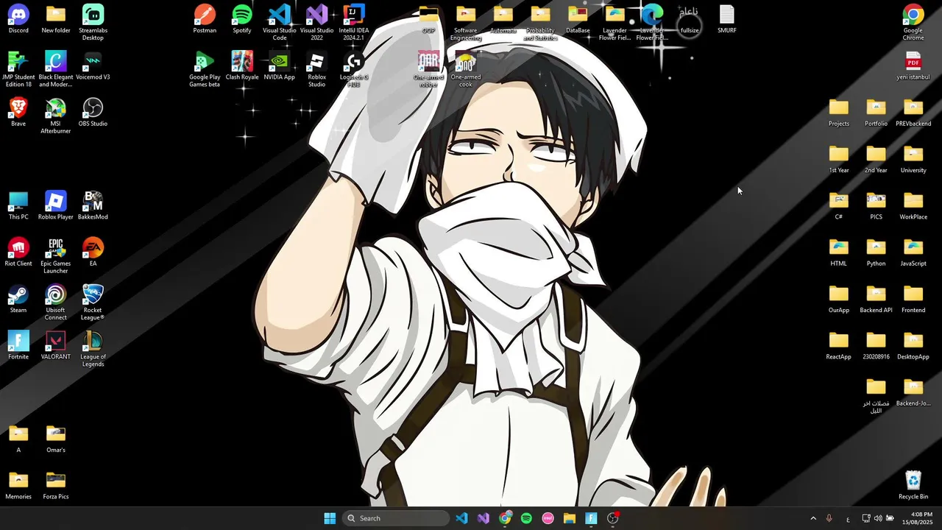
Task: Select the Google Play Games beta icon
Action: point(205,69)
